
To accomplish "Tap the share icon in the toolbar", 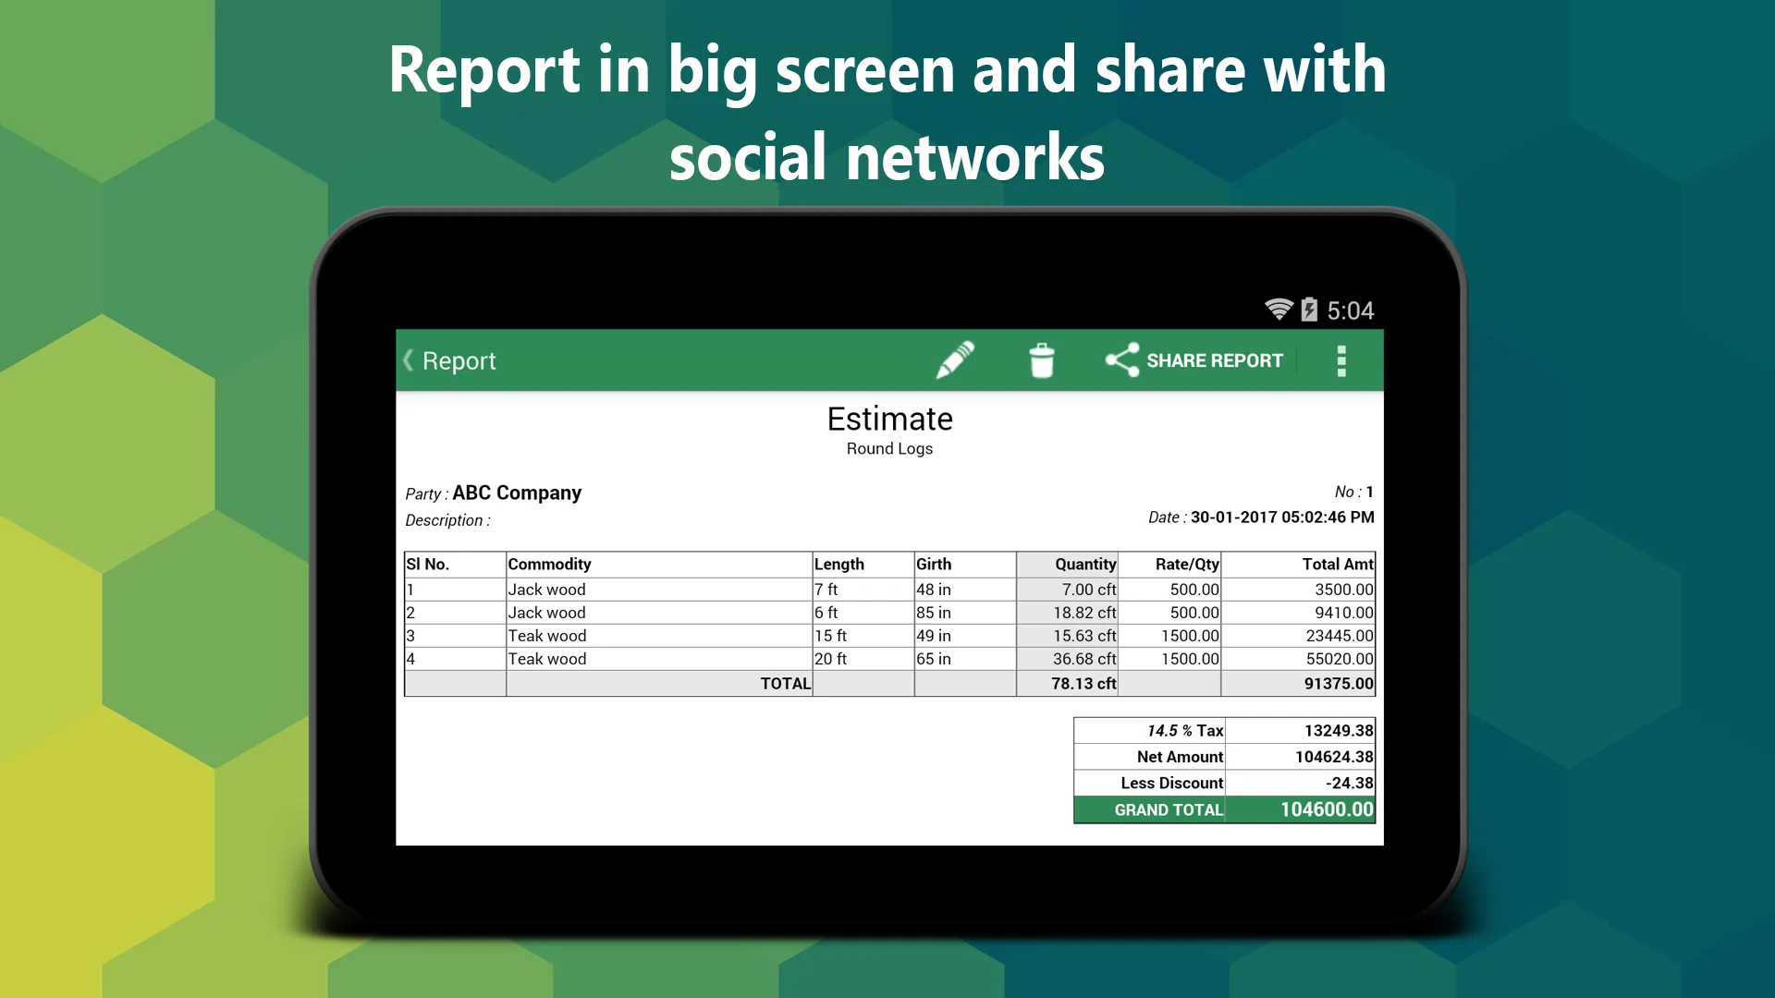I will coord(1122,360).
